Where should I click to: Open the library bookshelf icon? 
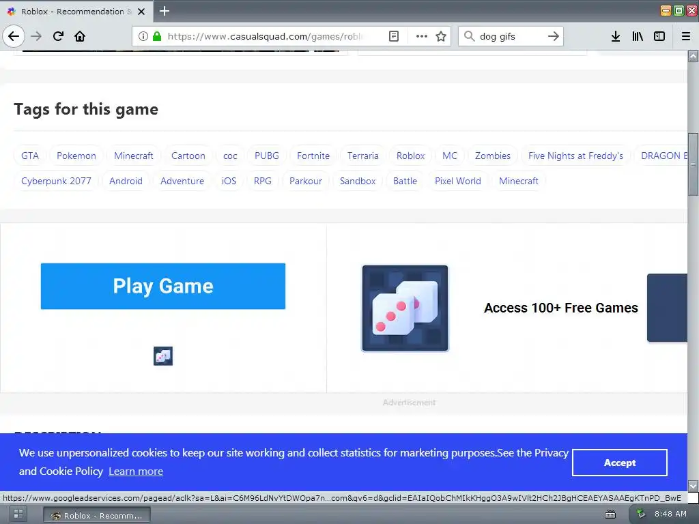pos(638,36)
